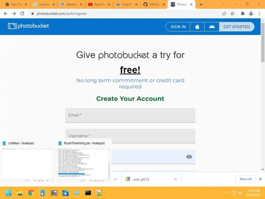Bookmark this page with the star icon
Image resolution: width=265 pixels, height=199 pixels.
[232, 13]
